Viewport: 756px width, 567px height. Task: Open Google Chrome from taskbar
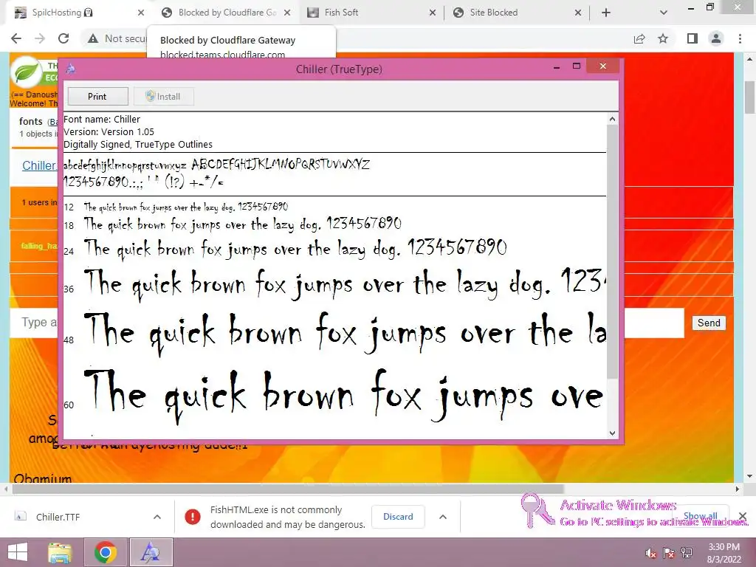pyautogui.click(x=105, y=552)
